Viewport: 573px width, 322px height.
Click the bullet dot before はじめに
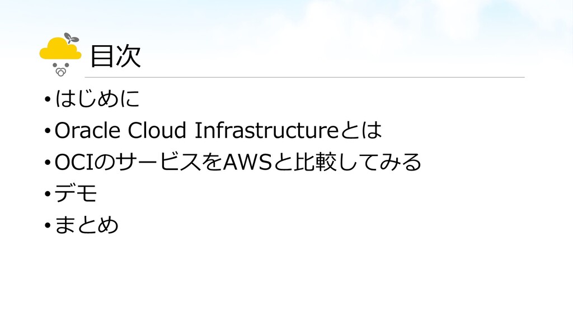(x=48, y=99)
